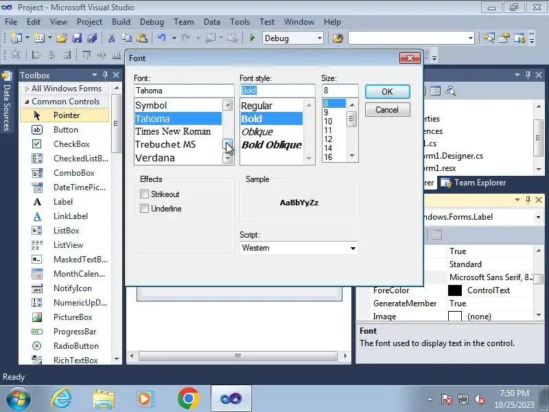Switch to the Team Explorer tab

473,183
